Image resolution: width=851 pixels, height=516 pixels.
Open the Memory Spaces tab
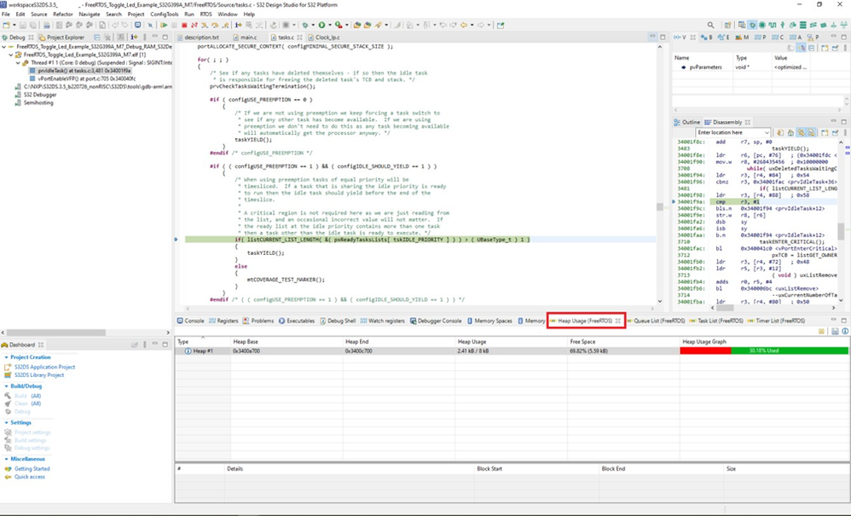pyautogui.click(x=489, y=321)
